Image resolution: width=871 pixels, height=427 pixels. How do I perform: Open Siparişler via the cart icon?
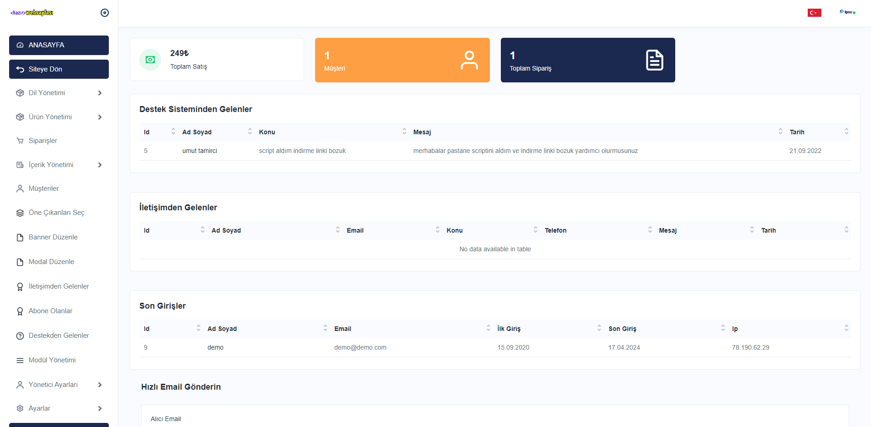click(20, 141)
